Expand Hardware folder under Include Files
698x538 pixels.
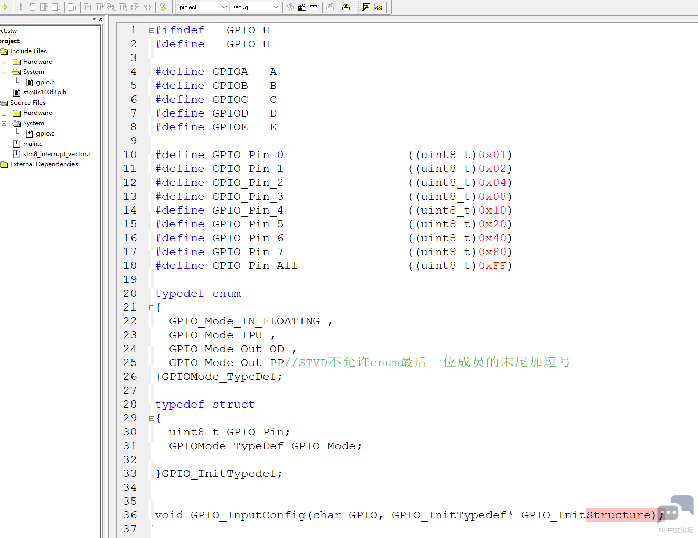click(4, 62)
